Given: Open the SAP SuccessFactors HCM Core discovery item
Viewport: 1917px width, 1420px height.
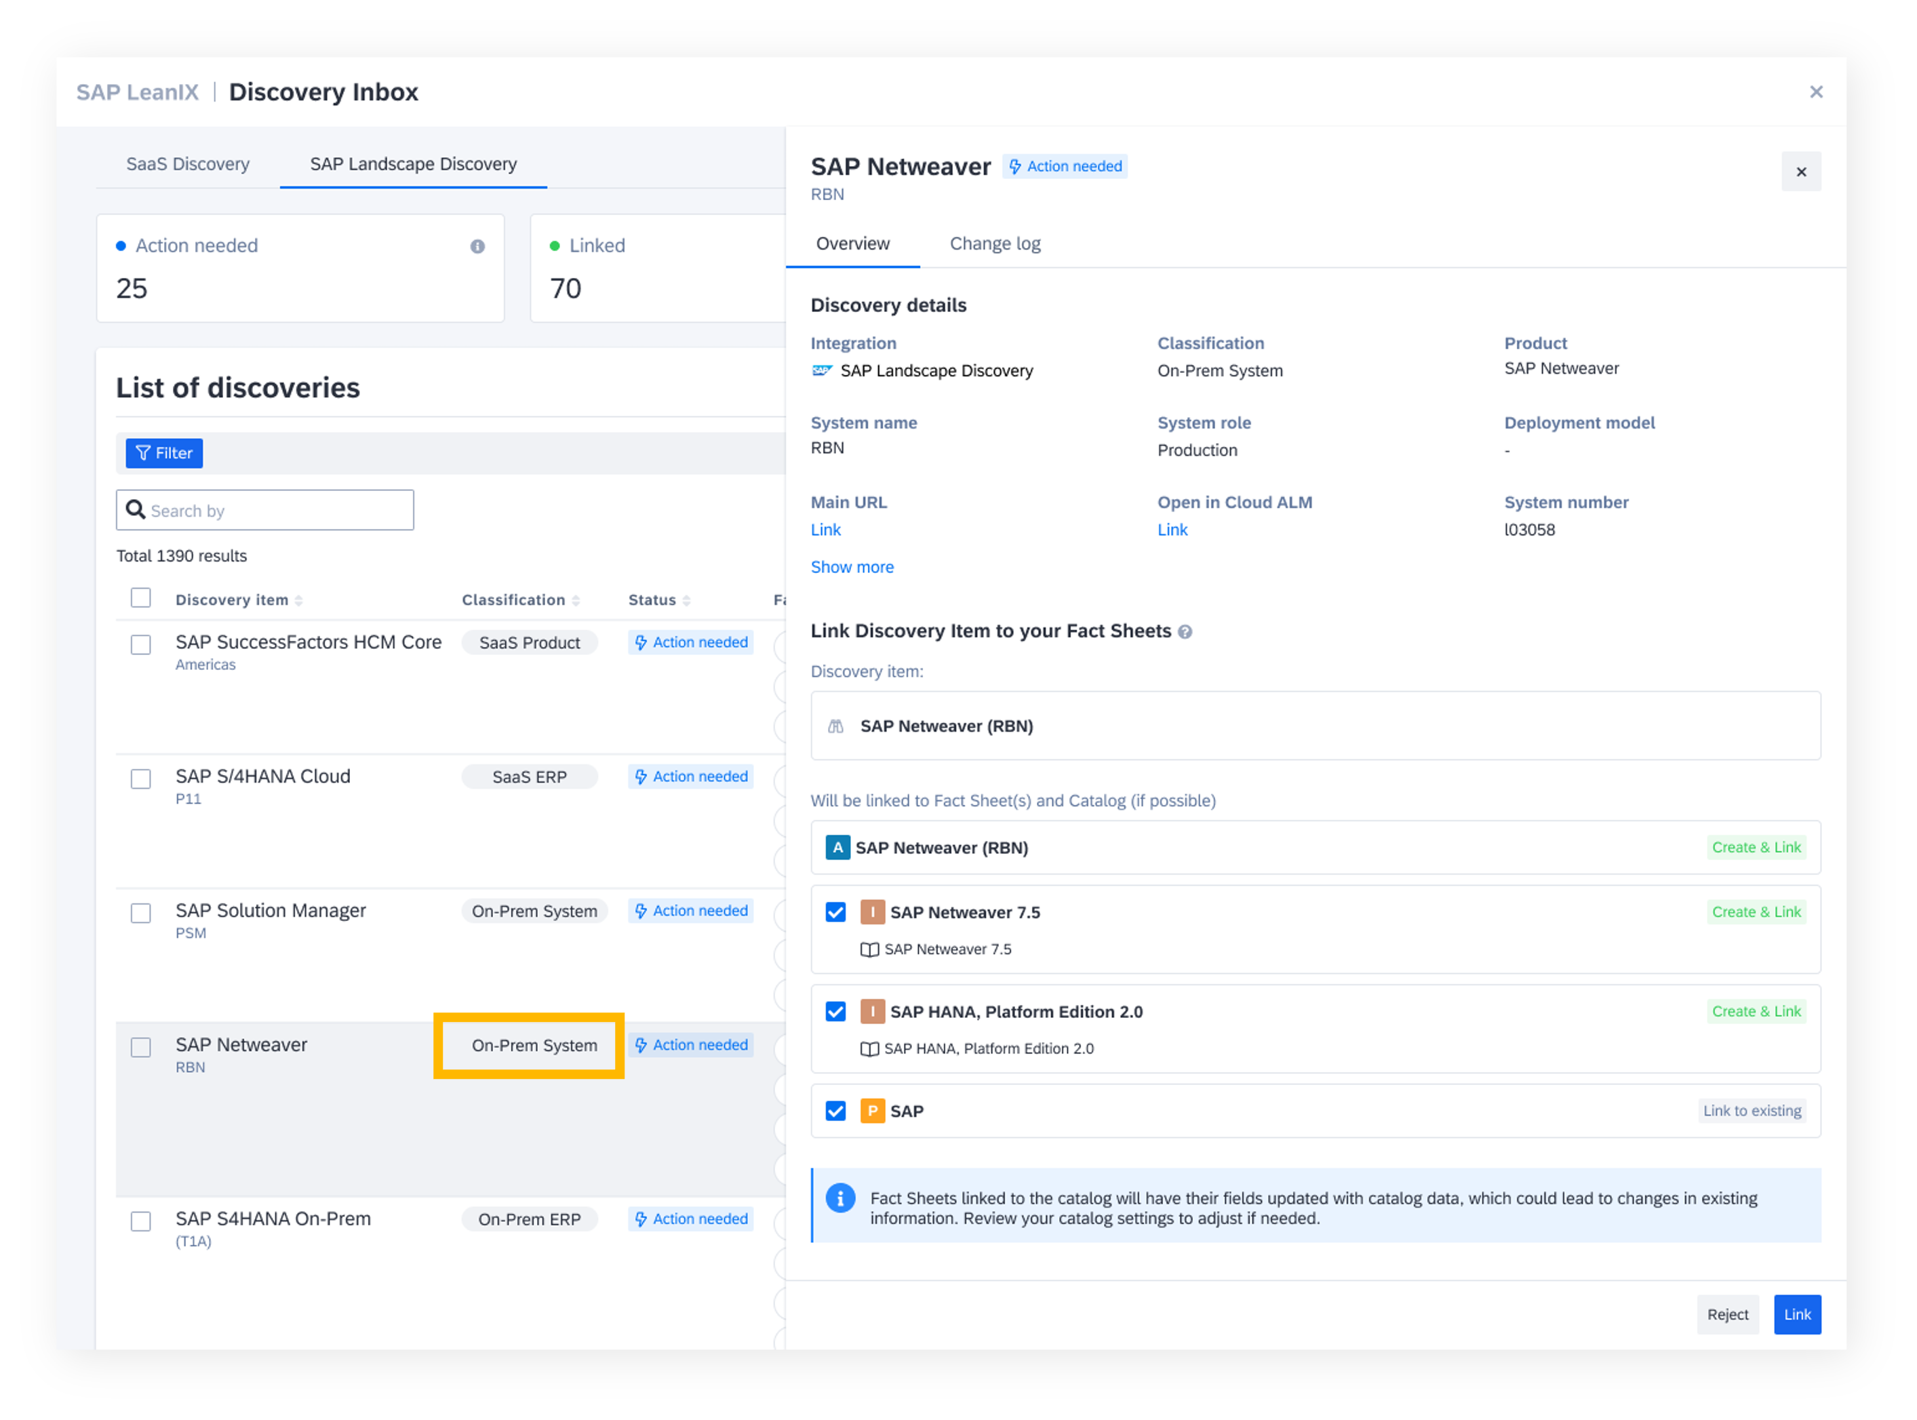Looking at the screenshot, I should [308, 643].
